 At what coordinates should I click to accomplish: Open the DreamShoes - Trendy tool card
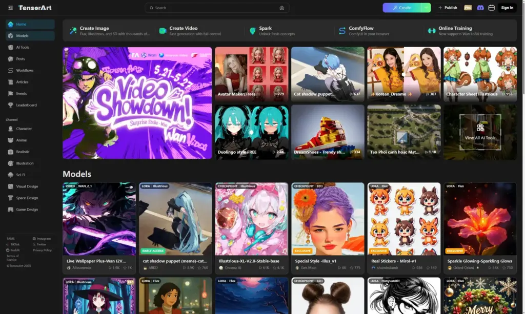point(328,132)
